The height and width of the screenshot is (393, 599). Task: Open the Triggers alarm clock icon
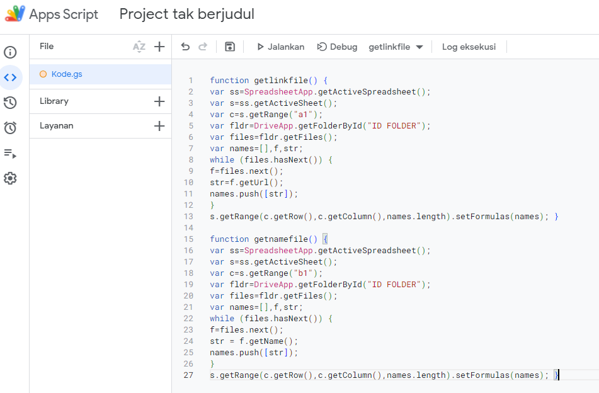pyautogui.click(x=10, y=128)
